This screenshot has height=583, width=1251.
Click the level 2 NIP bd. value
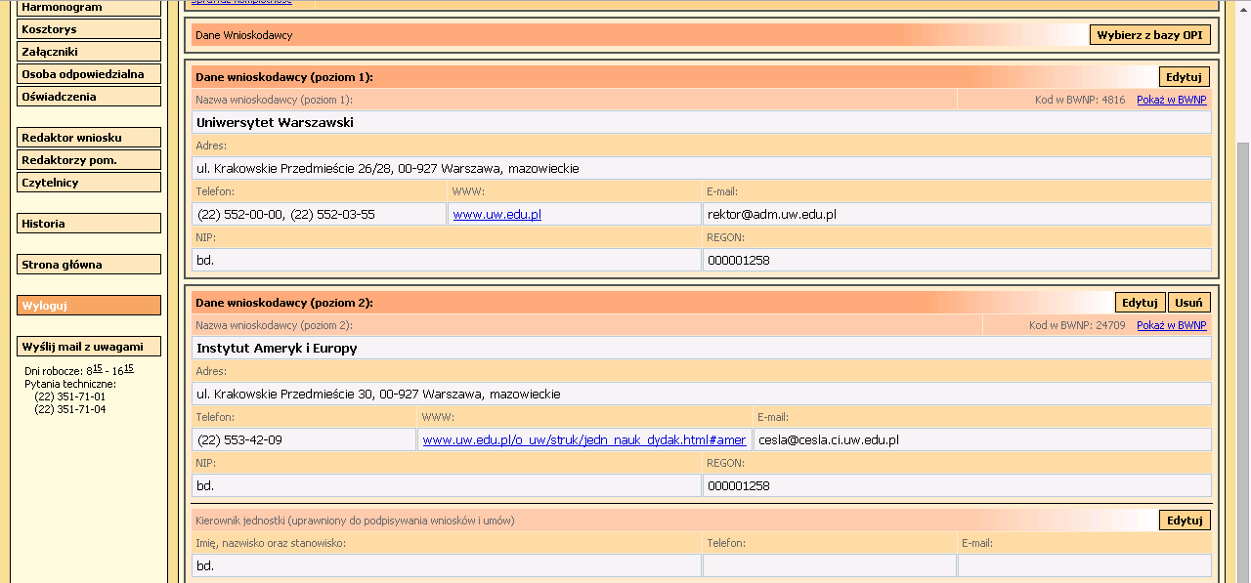tap(205, 485)
